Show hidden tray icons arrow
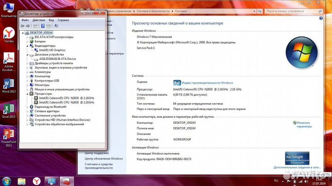 [283, 181]
